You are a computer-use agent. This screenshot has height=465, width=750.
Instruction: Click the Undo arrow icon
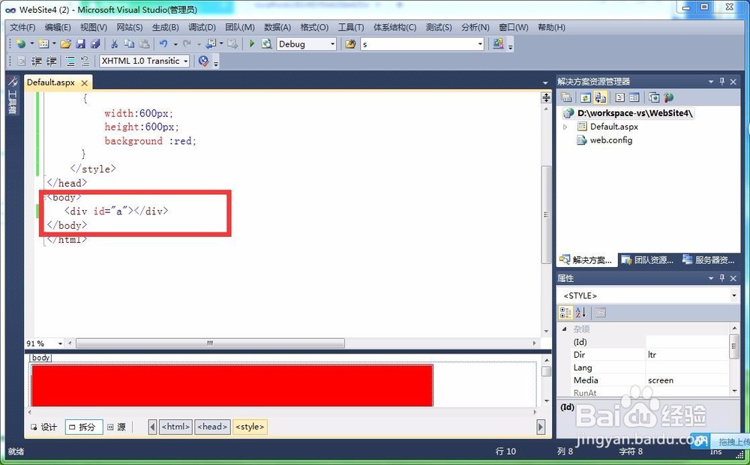pos(163,44)
